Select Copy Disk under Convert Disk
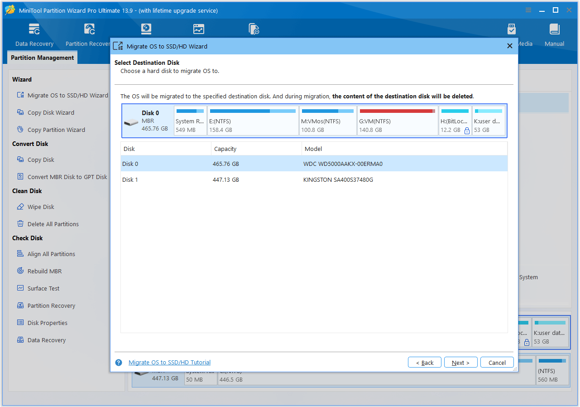The width and height of the screenshot is (580, 407). [41, 160]
